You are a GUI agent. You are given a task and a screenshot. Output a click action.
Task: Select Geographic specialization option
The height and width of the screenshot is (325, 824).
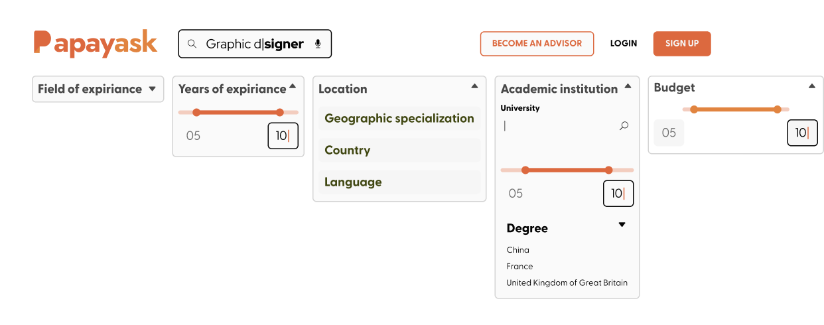(399, 119)
